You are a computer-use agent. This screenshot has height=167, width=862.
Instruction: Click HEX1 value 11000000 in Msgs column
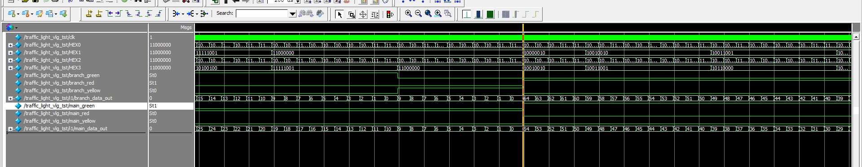(x=160, y=52)
